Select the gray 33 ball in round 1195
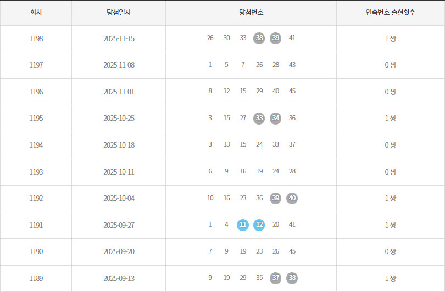 (259, 118)
